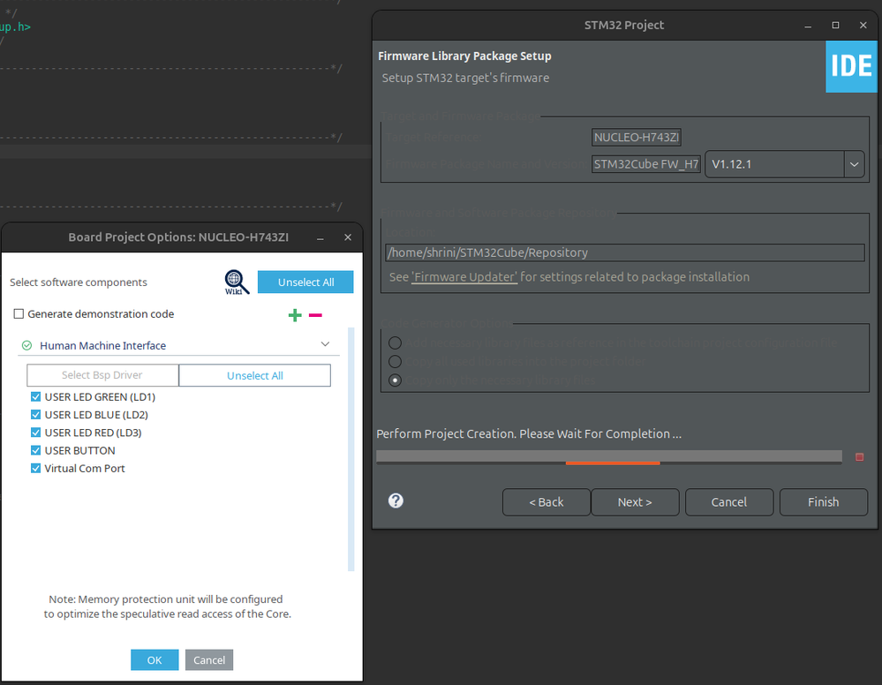
Task: Click the Next > button
Action: pos(635,501)
